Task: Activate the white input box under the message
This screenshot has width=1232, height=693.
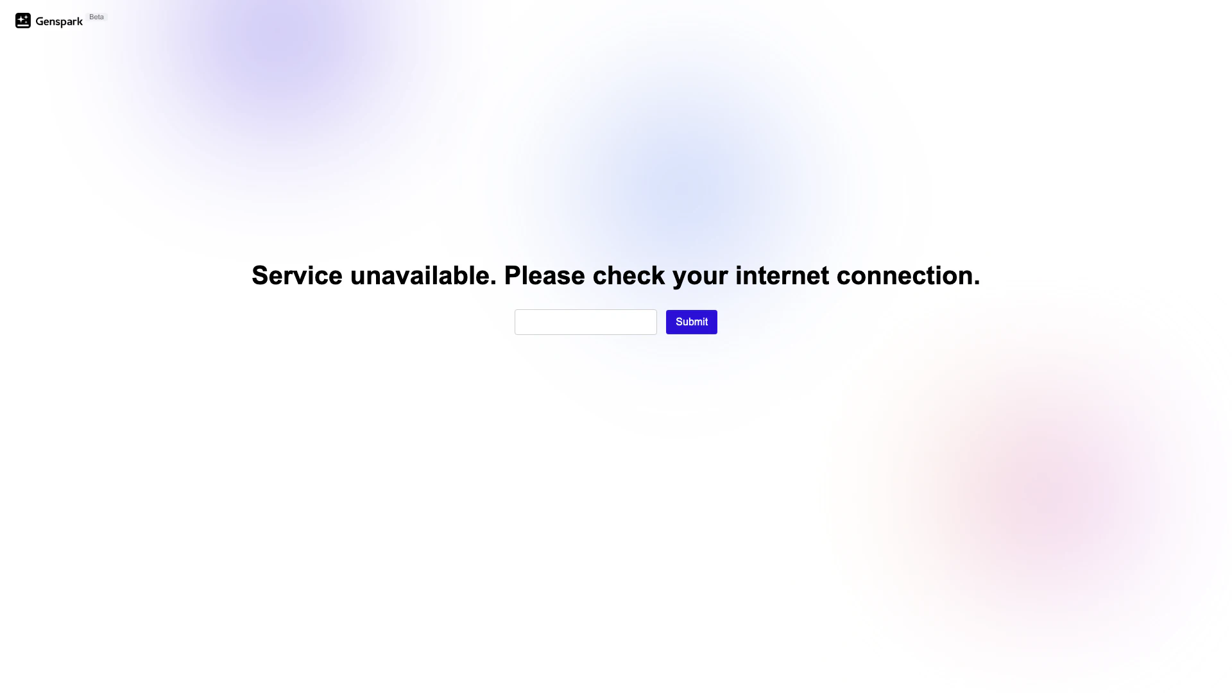Action: click(586, 322)
